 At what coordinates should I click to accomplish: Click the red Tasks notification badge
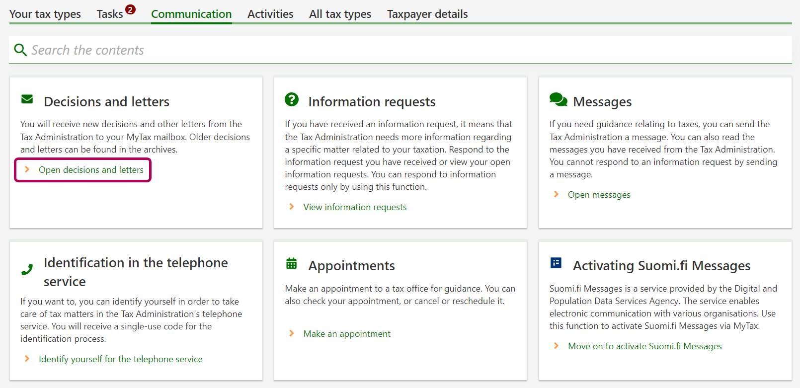tap(130, 9)
